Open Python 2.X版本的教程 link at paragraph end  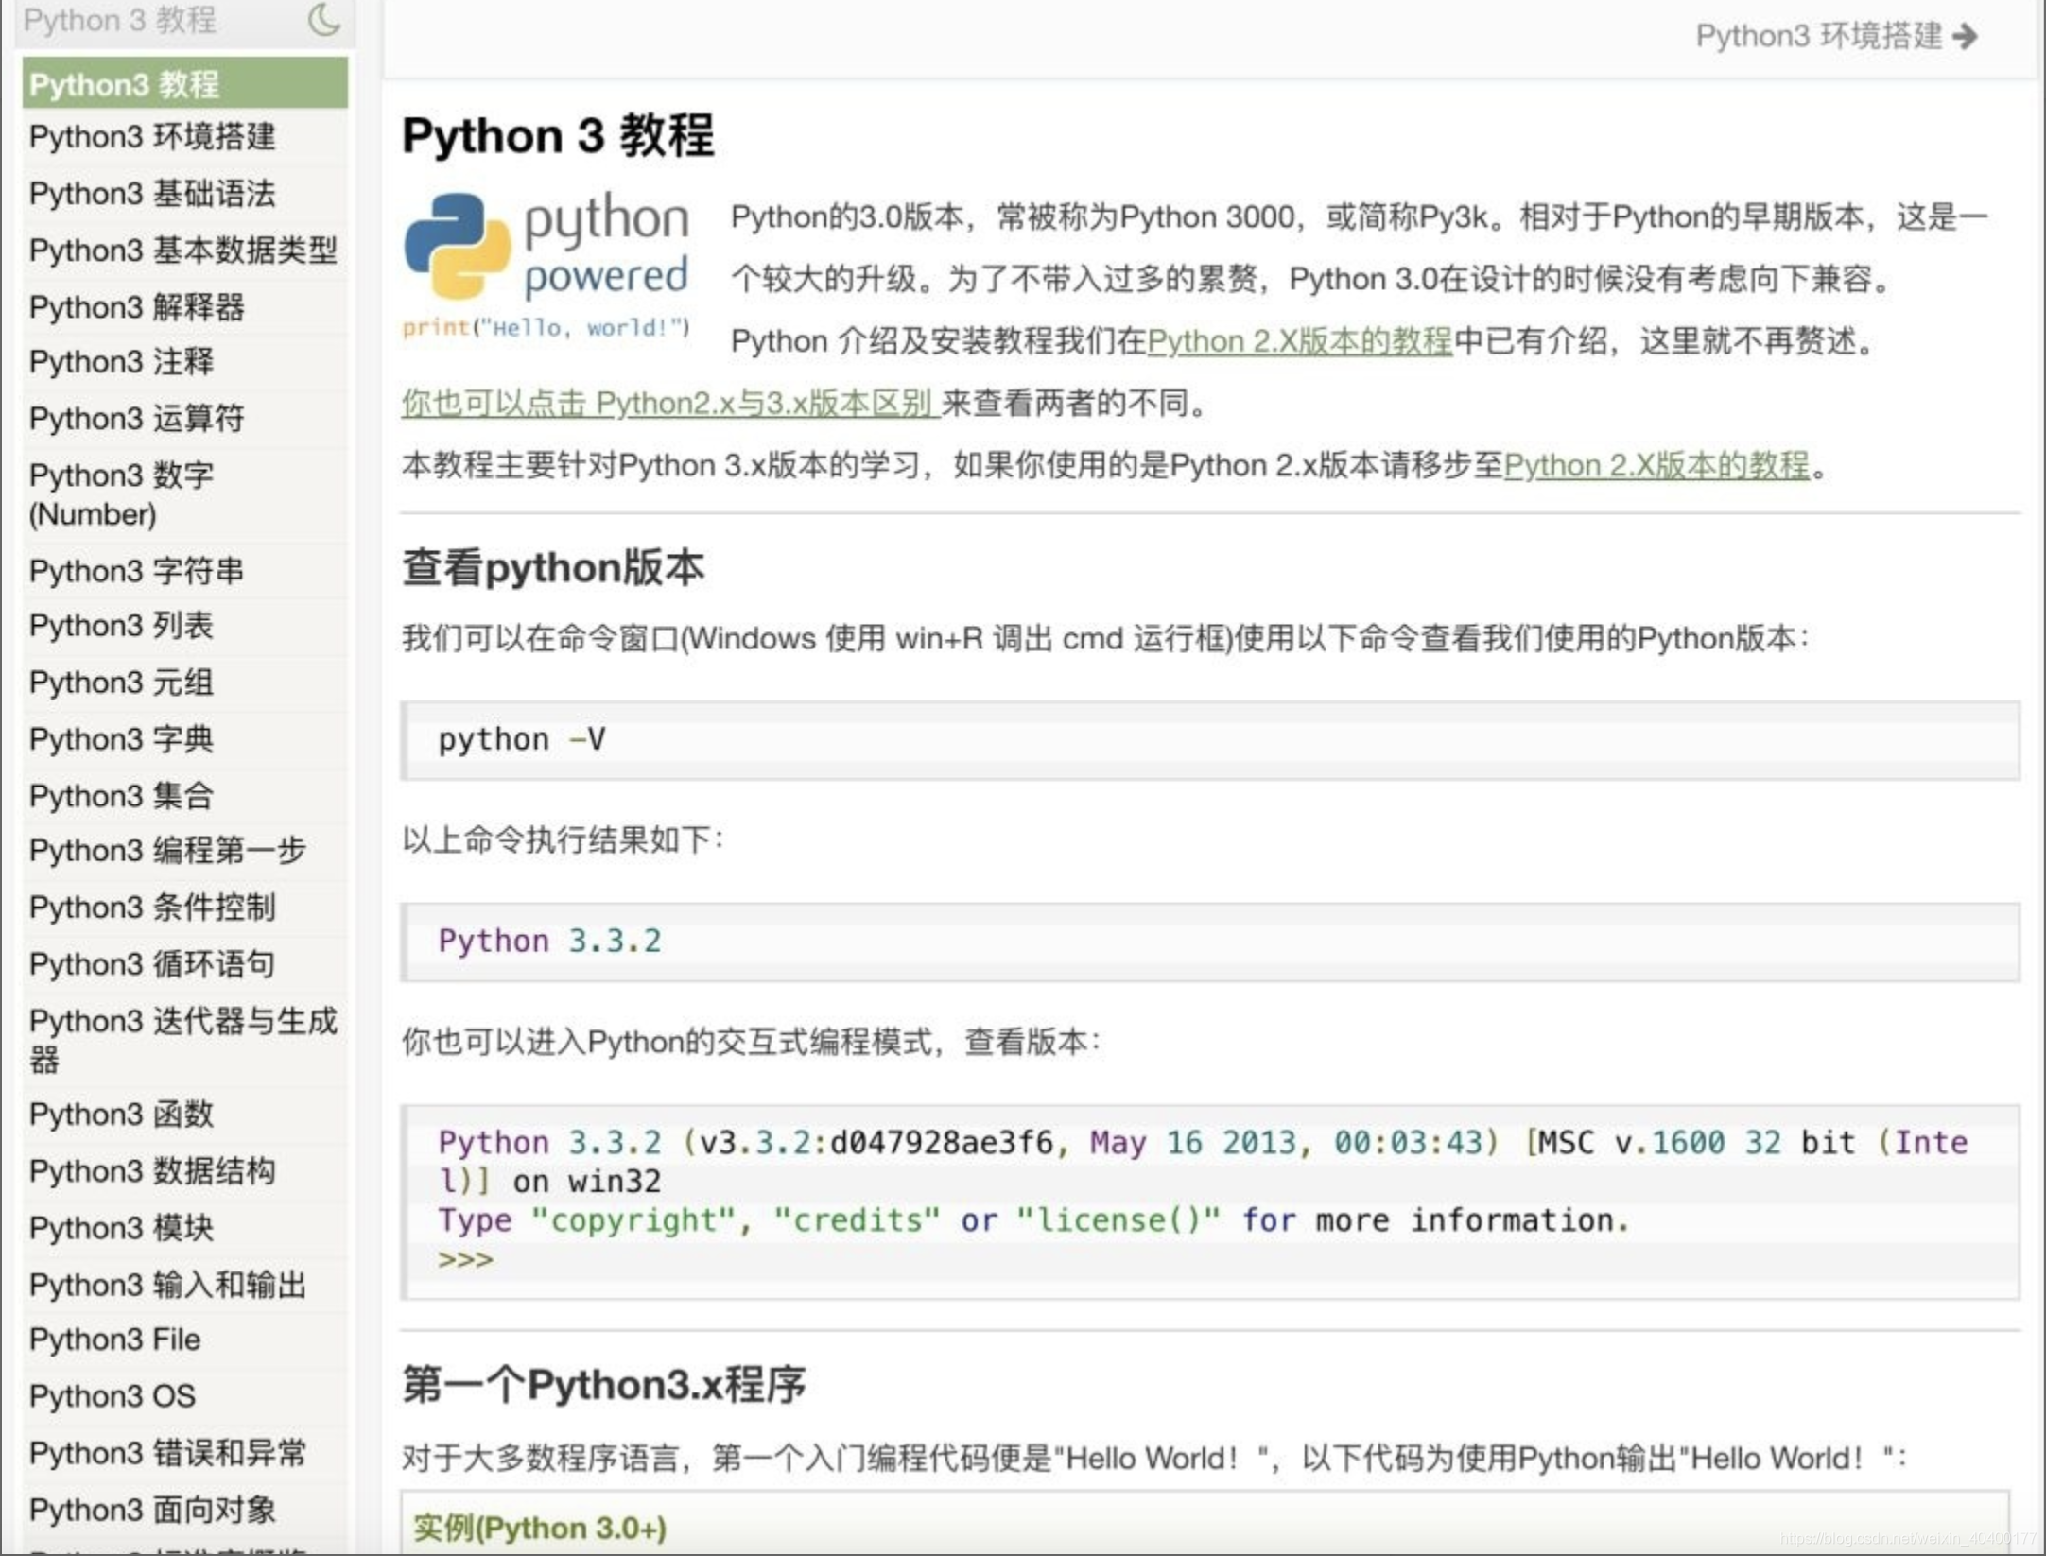pyautogui.click(x=1656, y=466)
